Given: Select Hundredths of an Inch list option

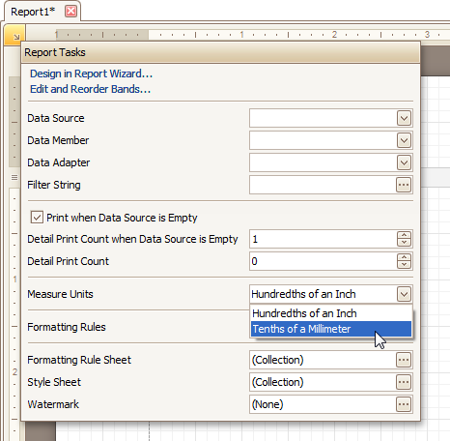Looking at the screenshot, I should point(331,313).
